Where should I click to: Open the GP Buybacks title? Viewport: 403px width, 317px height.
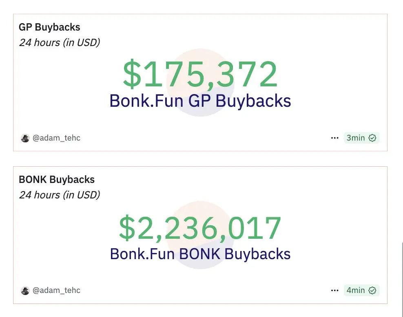tap(49, 27)
